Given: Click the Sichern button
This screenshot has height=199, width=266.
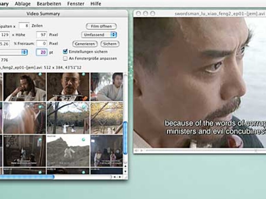Looking at the screenshot, I should [x=110, y=44].
